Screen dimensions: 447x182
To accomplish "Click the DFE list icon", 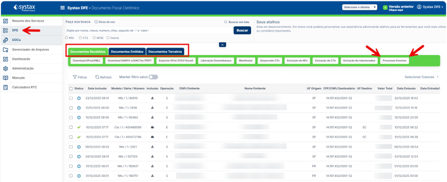I will tap(5, 30).
